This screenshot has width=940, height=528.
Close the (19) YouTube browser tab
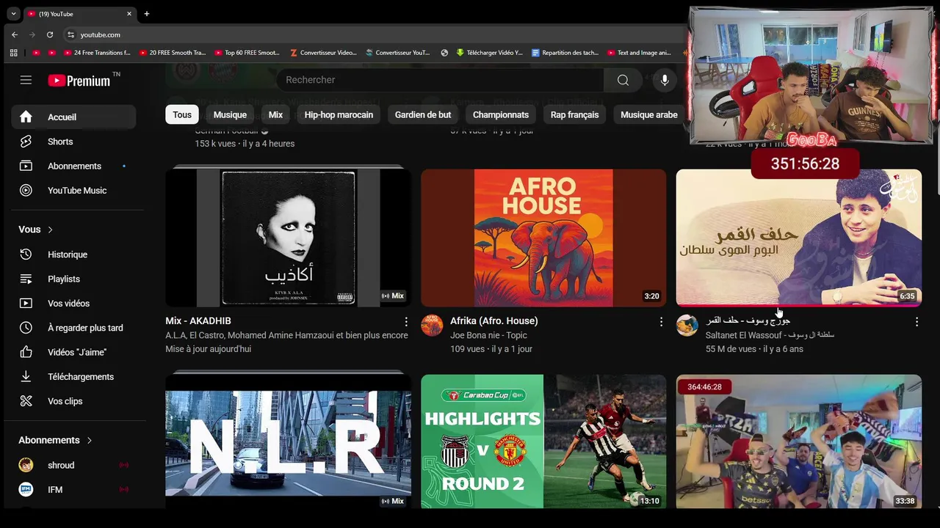click(x=129, y=14)
